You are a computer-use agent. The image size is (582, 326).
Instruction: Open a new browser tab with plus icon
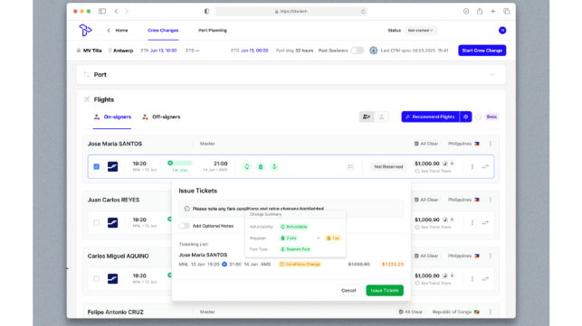tap(493, 11)
